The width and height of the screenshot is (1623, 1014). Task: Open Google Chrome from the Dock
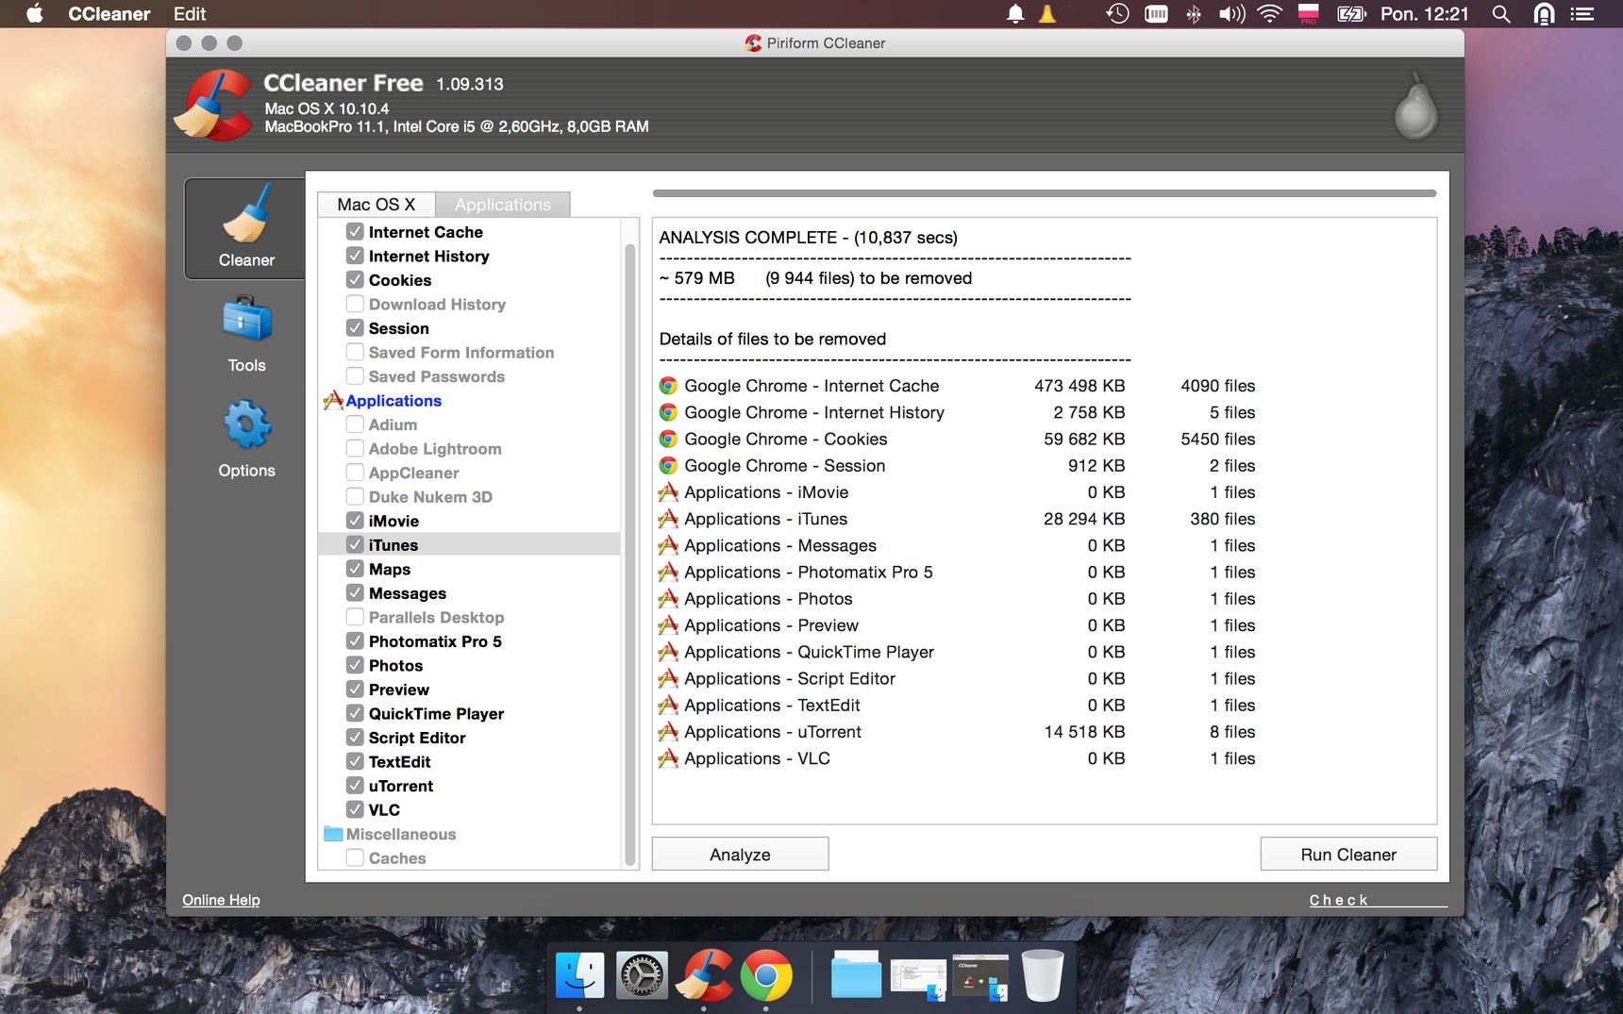coord(766,974)
